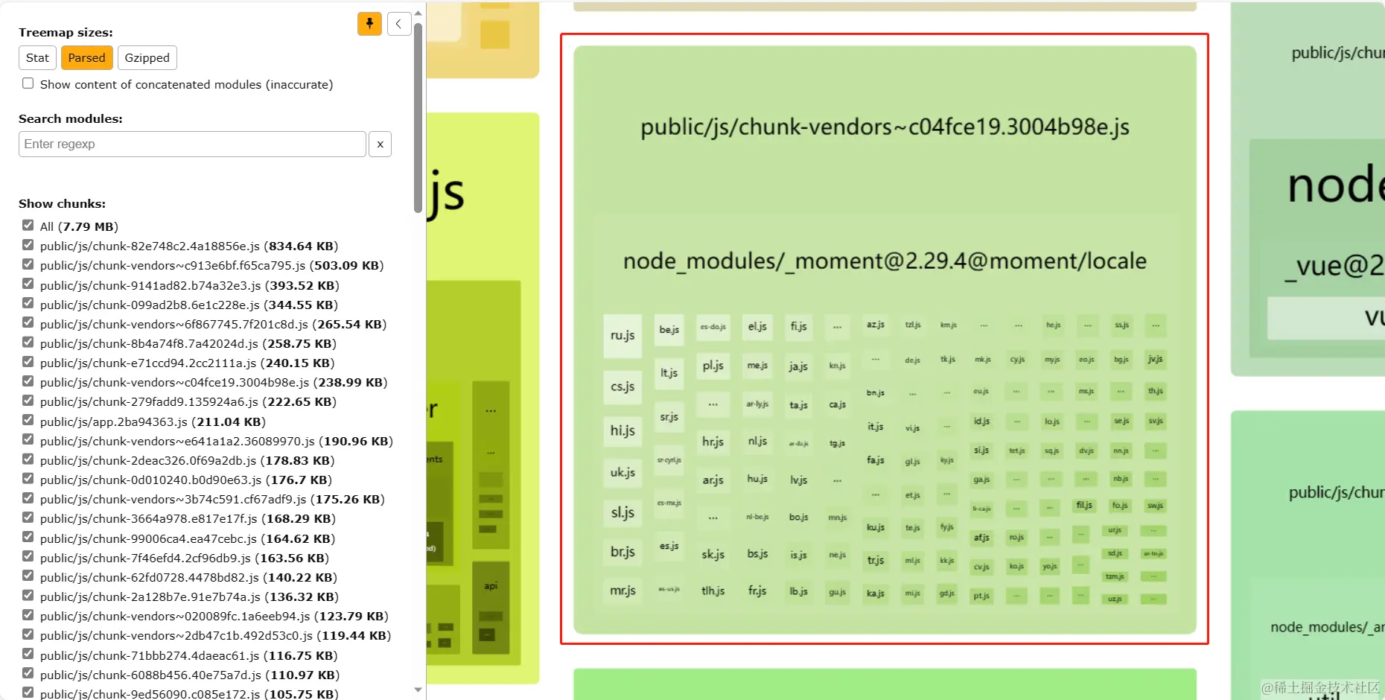Viewport: 1385px width, 700px height.
Task: Select the el.js treemap block
Action: (757, 327)
